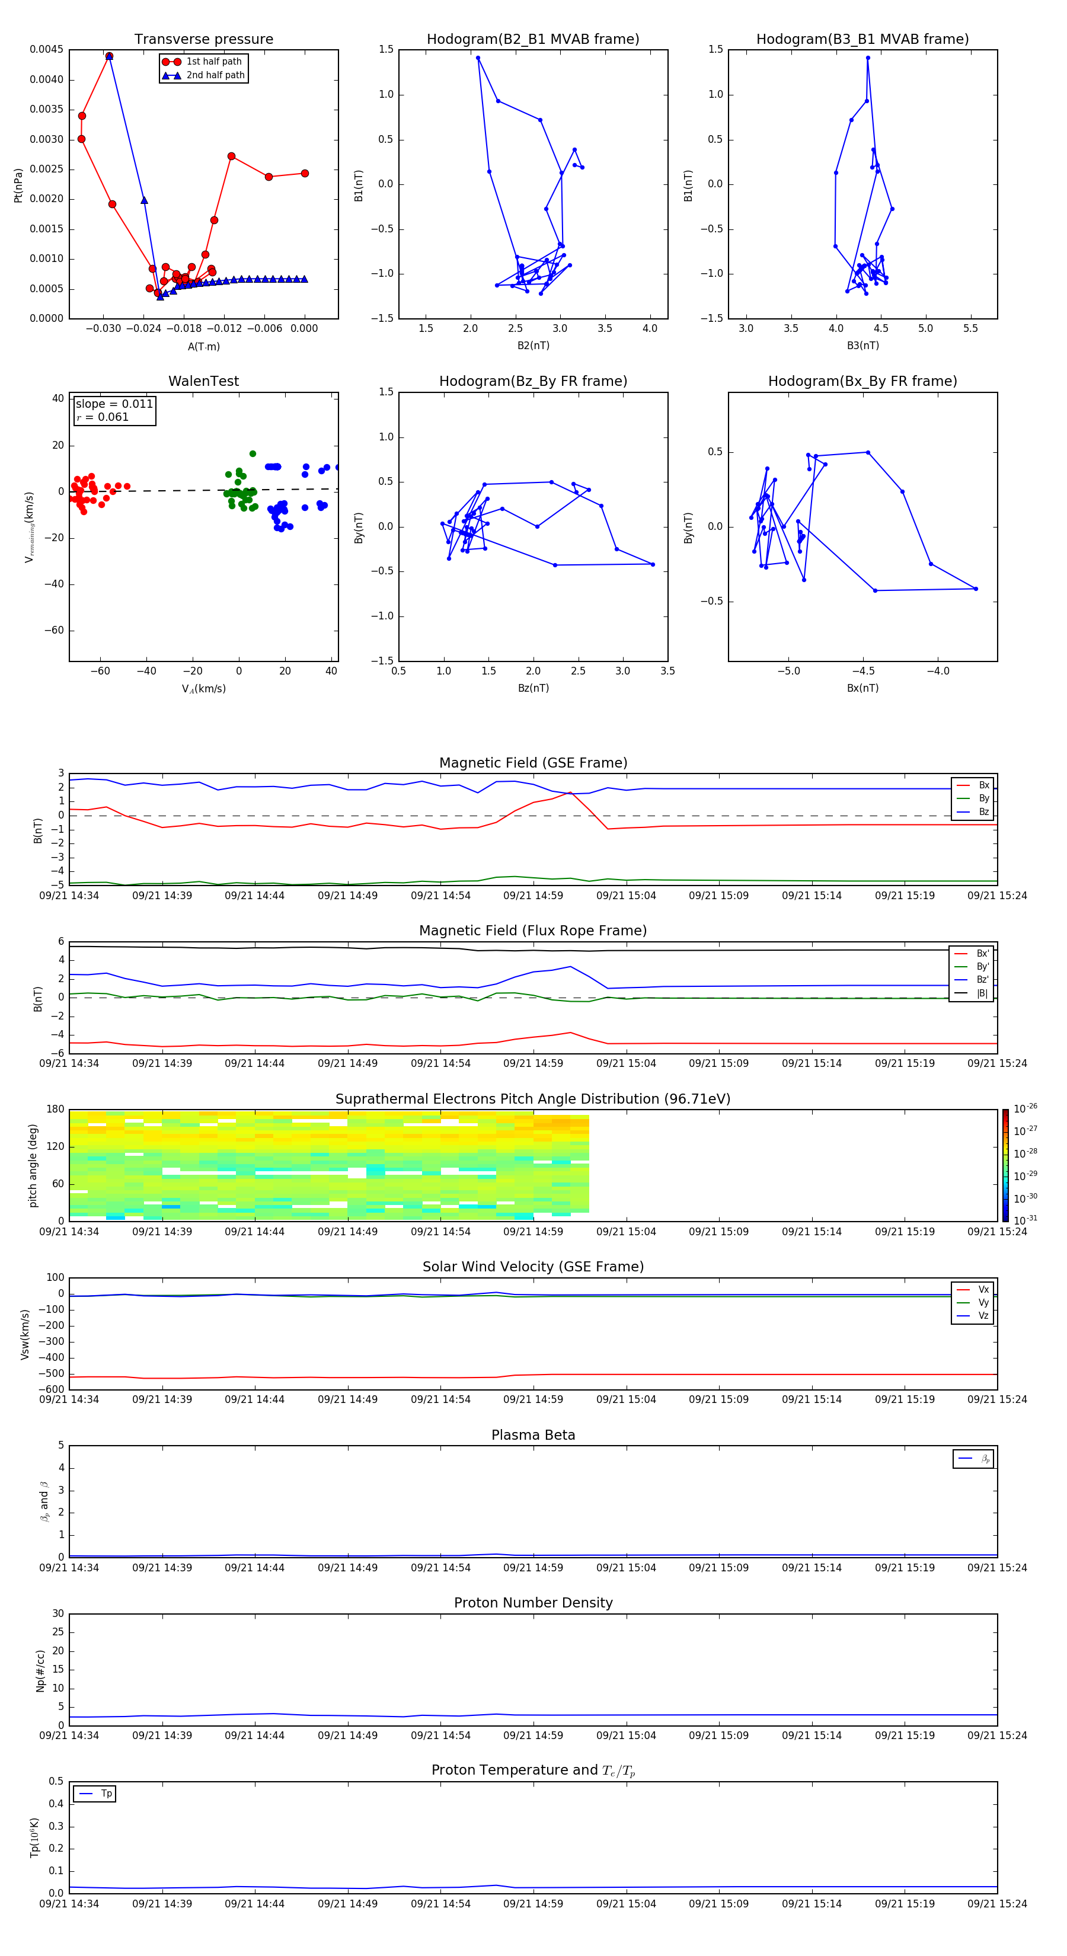The image size is (1067, 1956).
Task: Click the 'slope = 0.011' annotation
Action: tap(114, 404)
